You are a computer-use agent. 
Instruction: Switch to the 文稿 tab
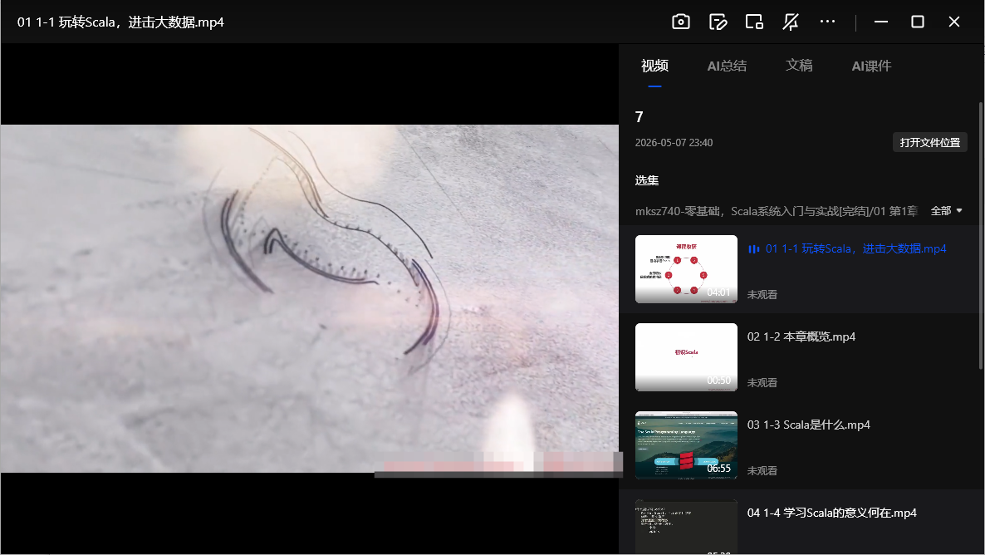(x=799, y=66)
